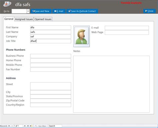Viewport: 158px width, 128px height.
Task: Click the Go to combo box field
Action: (x=19, y=11)
